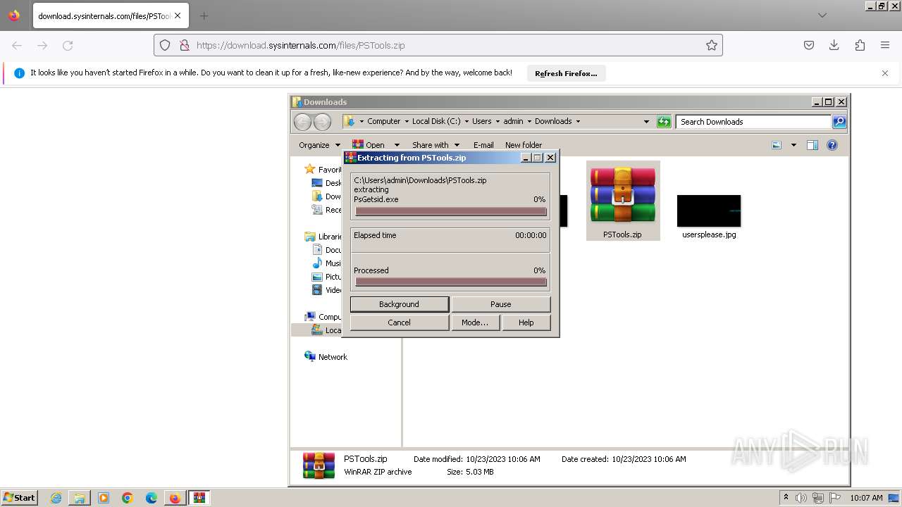Screen dimensions: 902x507
Task: Click the search magnifier icon
Action: 839,122
